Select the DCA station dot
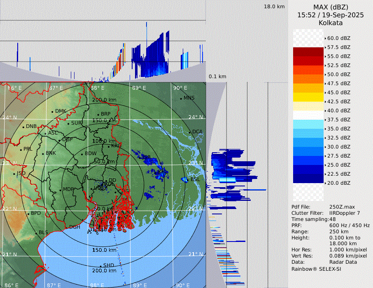Image resolution: width=373 pixels, height=288 pixels. 190,132
